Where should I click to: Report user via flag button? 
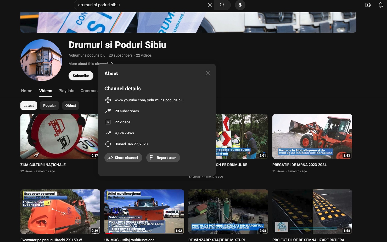(163, 158)
